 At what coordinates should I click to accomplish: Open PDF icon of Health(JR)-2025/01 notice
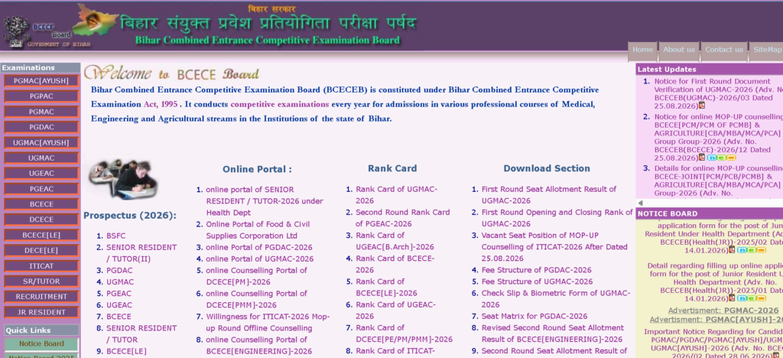pos(732,298)
